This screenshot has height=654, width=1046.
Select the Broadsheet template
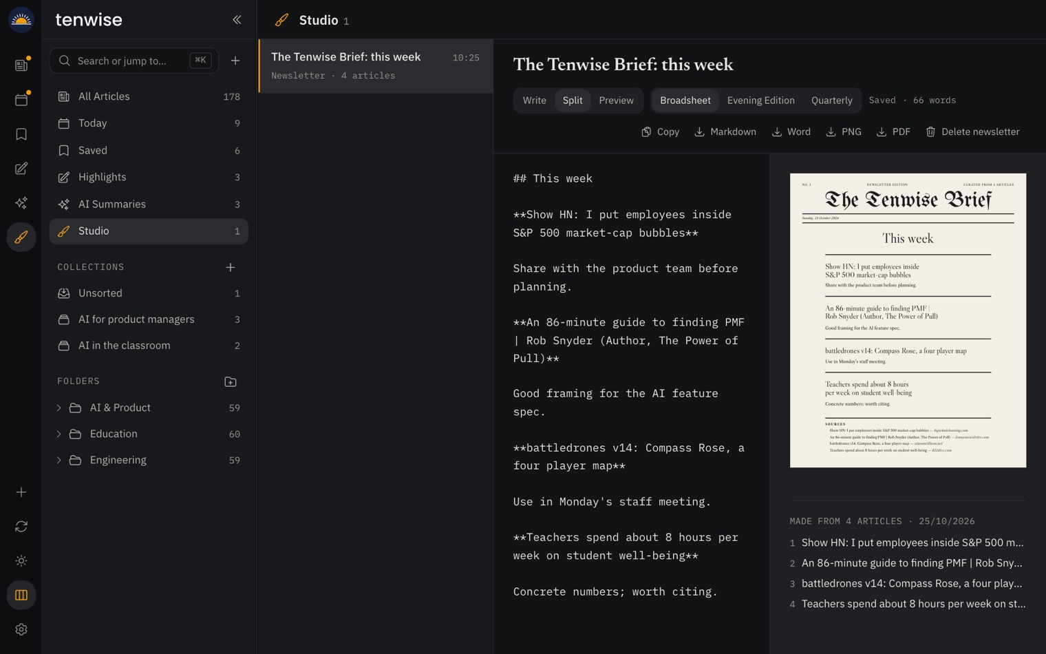[x=685, y=101]
